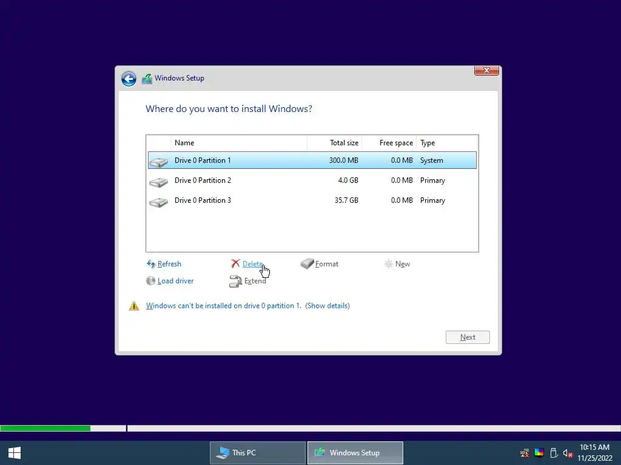Screen dimensions: 621x465
Task: Click the Total size column header
Action: (x=335, y=143)
